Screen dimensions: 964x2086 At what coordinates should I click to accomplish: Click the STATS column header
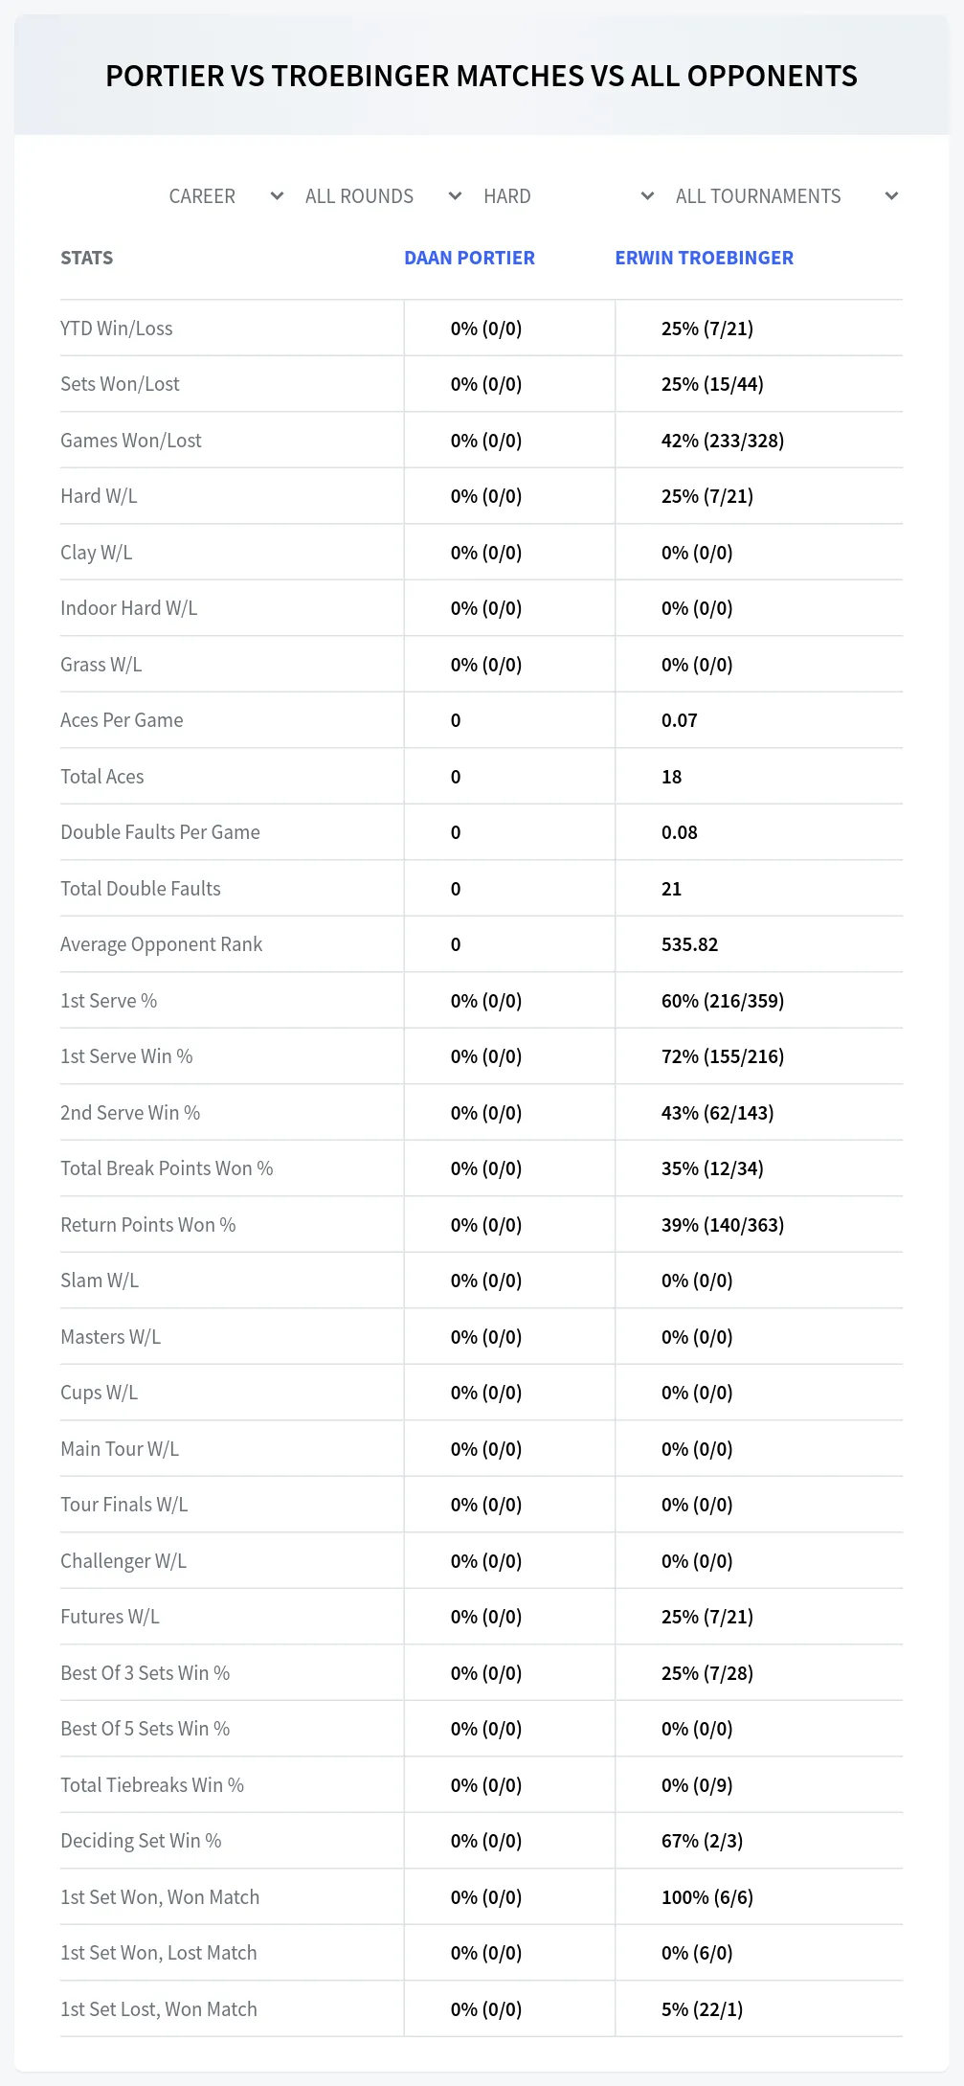pos(87,258)
